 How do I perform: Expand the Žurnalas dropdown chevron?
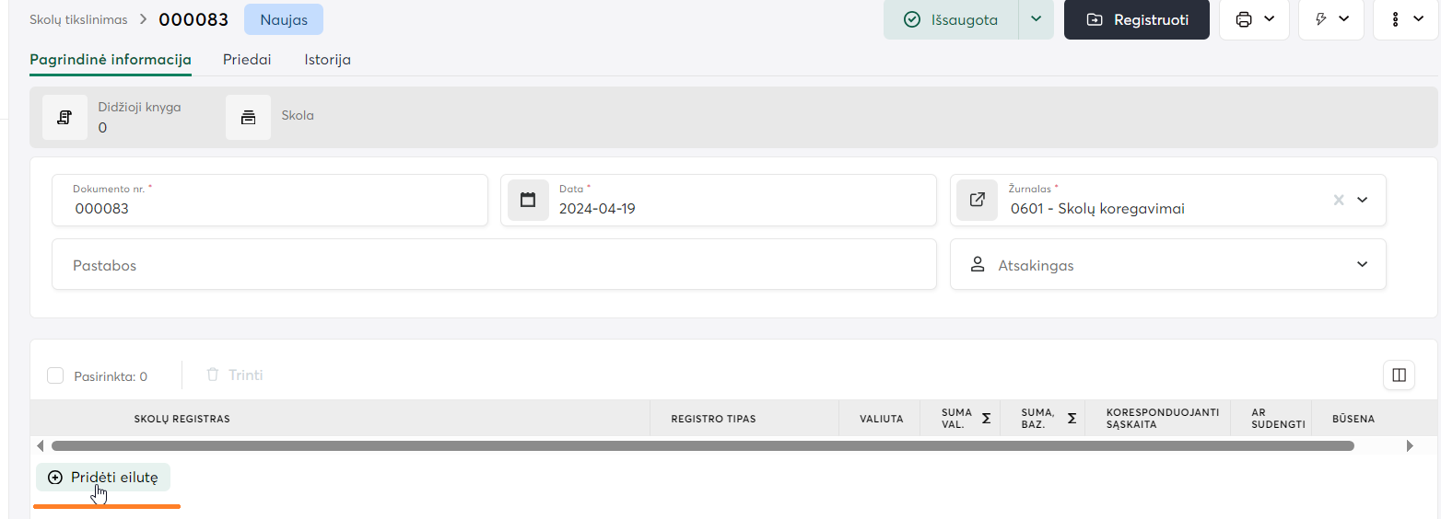coord(1363,200)
